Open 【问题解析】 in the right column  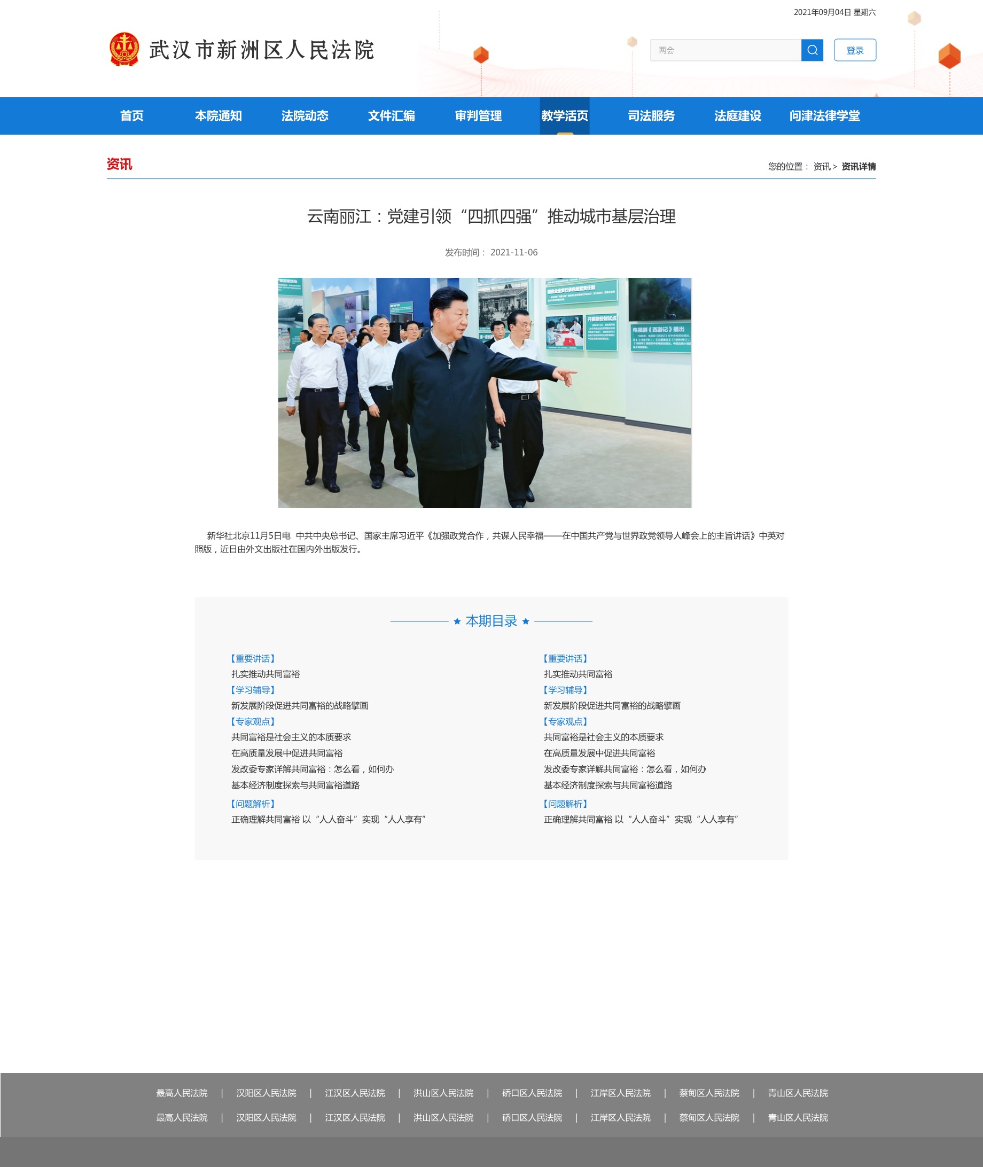(565, 804)
